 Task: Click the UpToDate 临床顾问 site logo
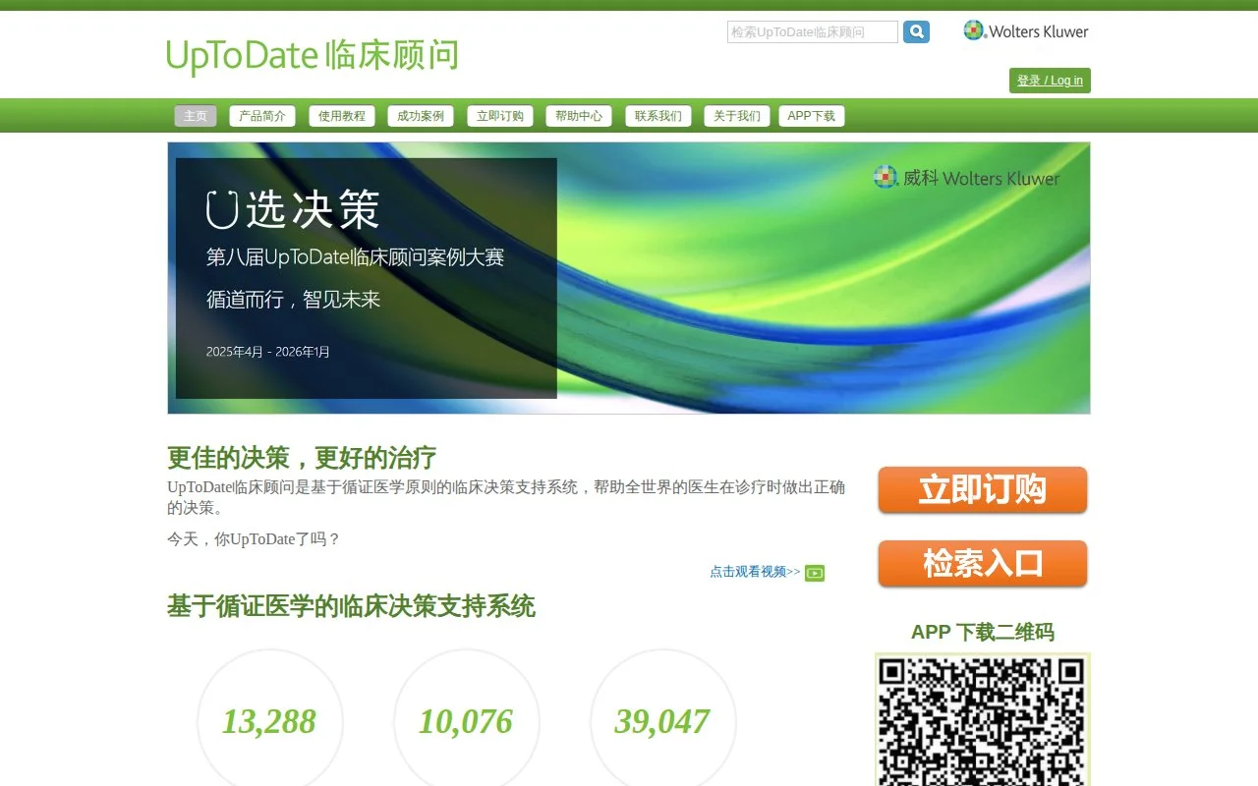point(313,56)
